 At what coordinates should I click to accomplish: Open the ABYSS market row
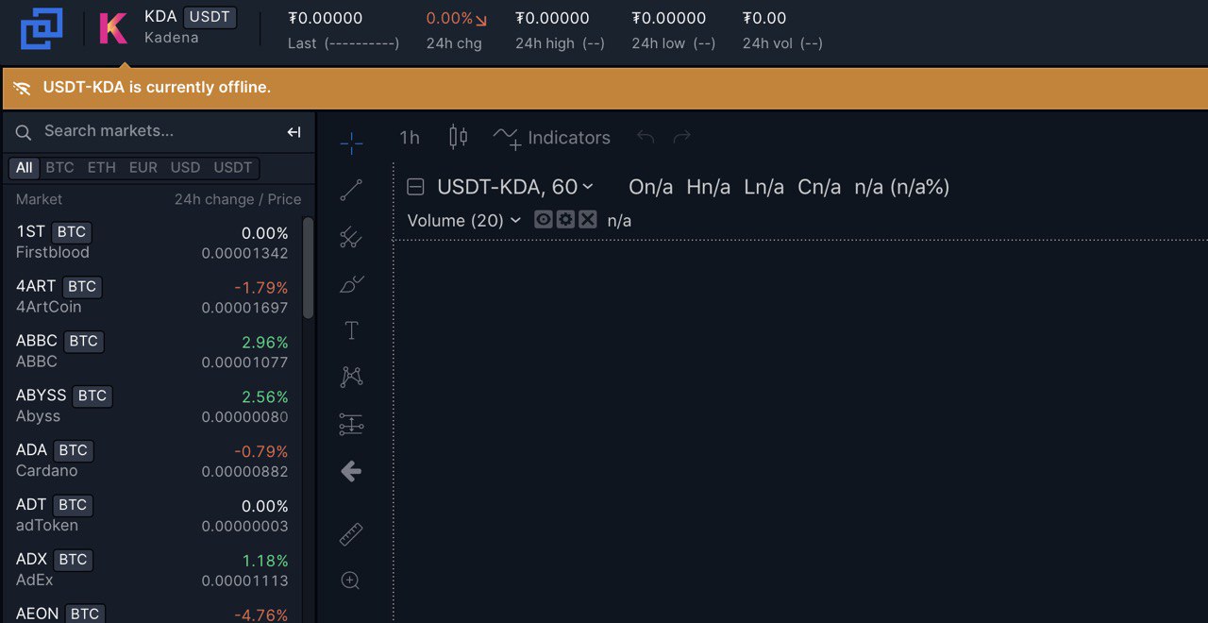coord(152,406)
